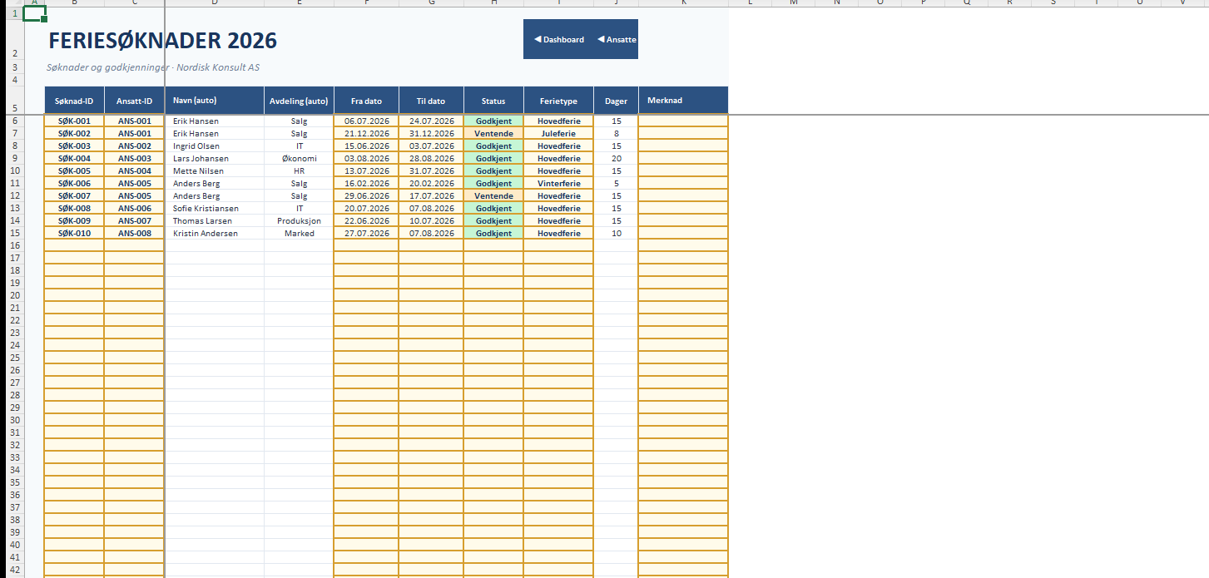
Task: Select the SØK-005 application ID cell
Action: [74, 171]
